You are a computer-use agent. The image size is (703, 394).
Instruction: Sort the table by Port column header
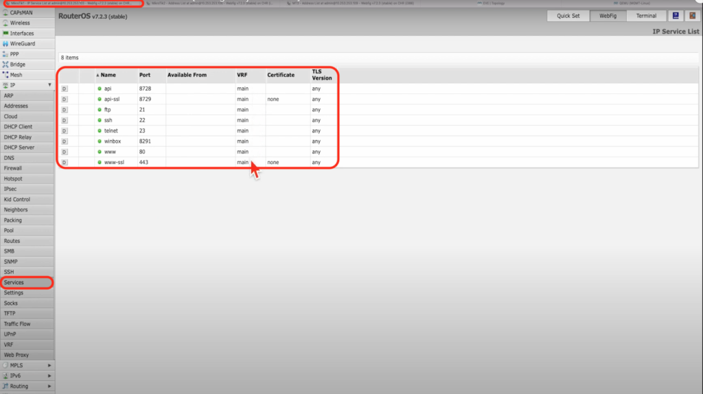(145, 75)
